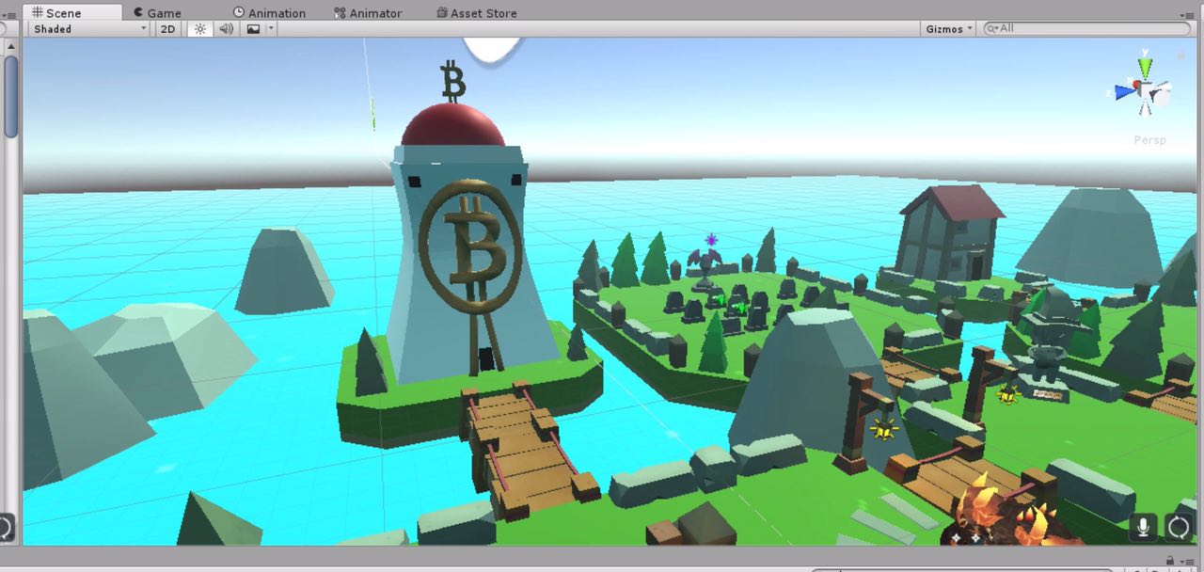Toggle scene lighting sun icon

[199, 29]
